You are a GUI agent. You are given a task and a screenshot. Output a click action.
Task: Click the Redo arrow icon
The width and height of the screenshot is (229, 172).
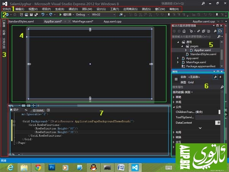pos(51,15)
